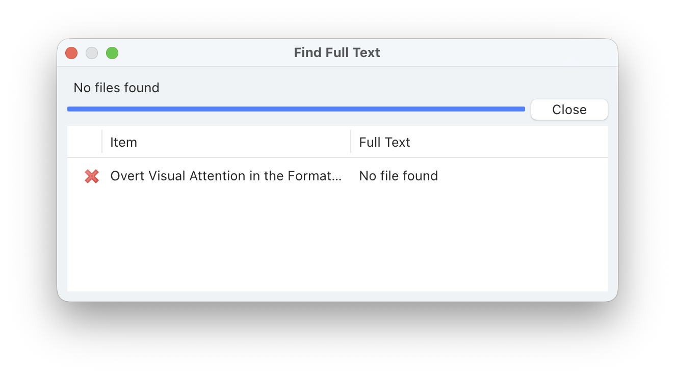Click divider left of Item column header
Screen dimensions: 675x377
coord(102,142)
